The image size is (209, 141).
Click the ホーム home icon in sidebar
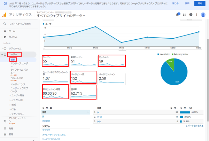(5, 31)
